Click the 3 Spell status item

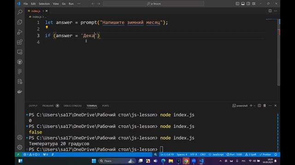(251, 154)
